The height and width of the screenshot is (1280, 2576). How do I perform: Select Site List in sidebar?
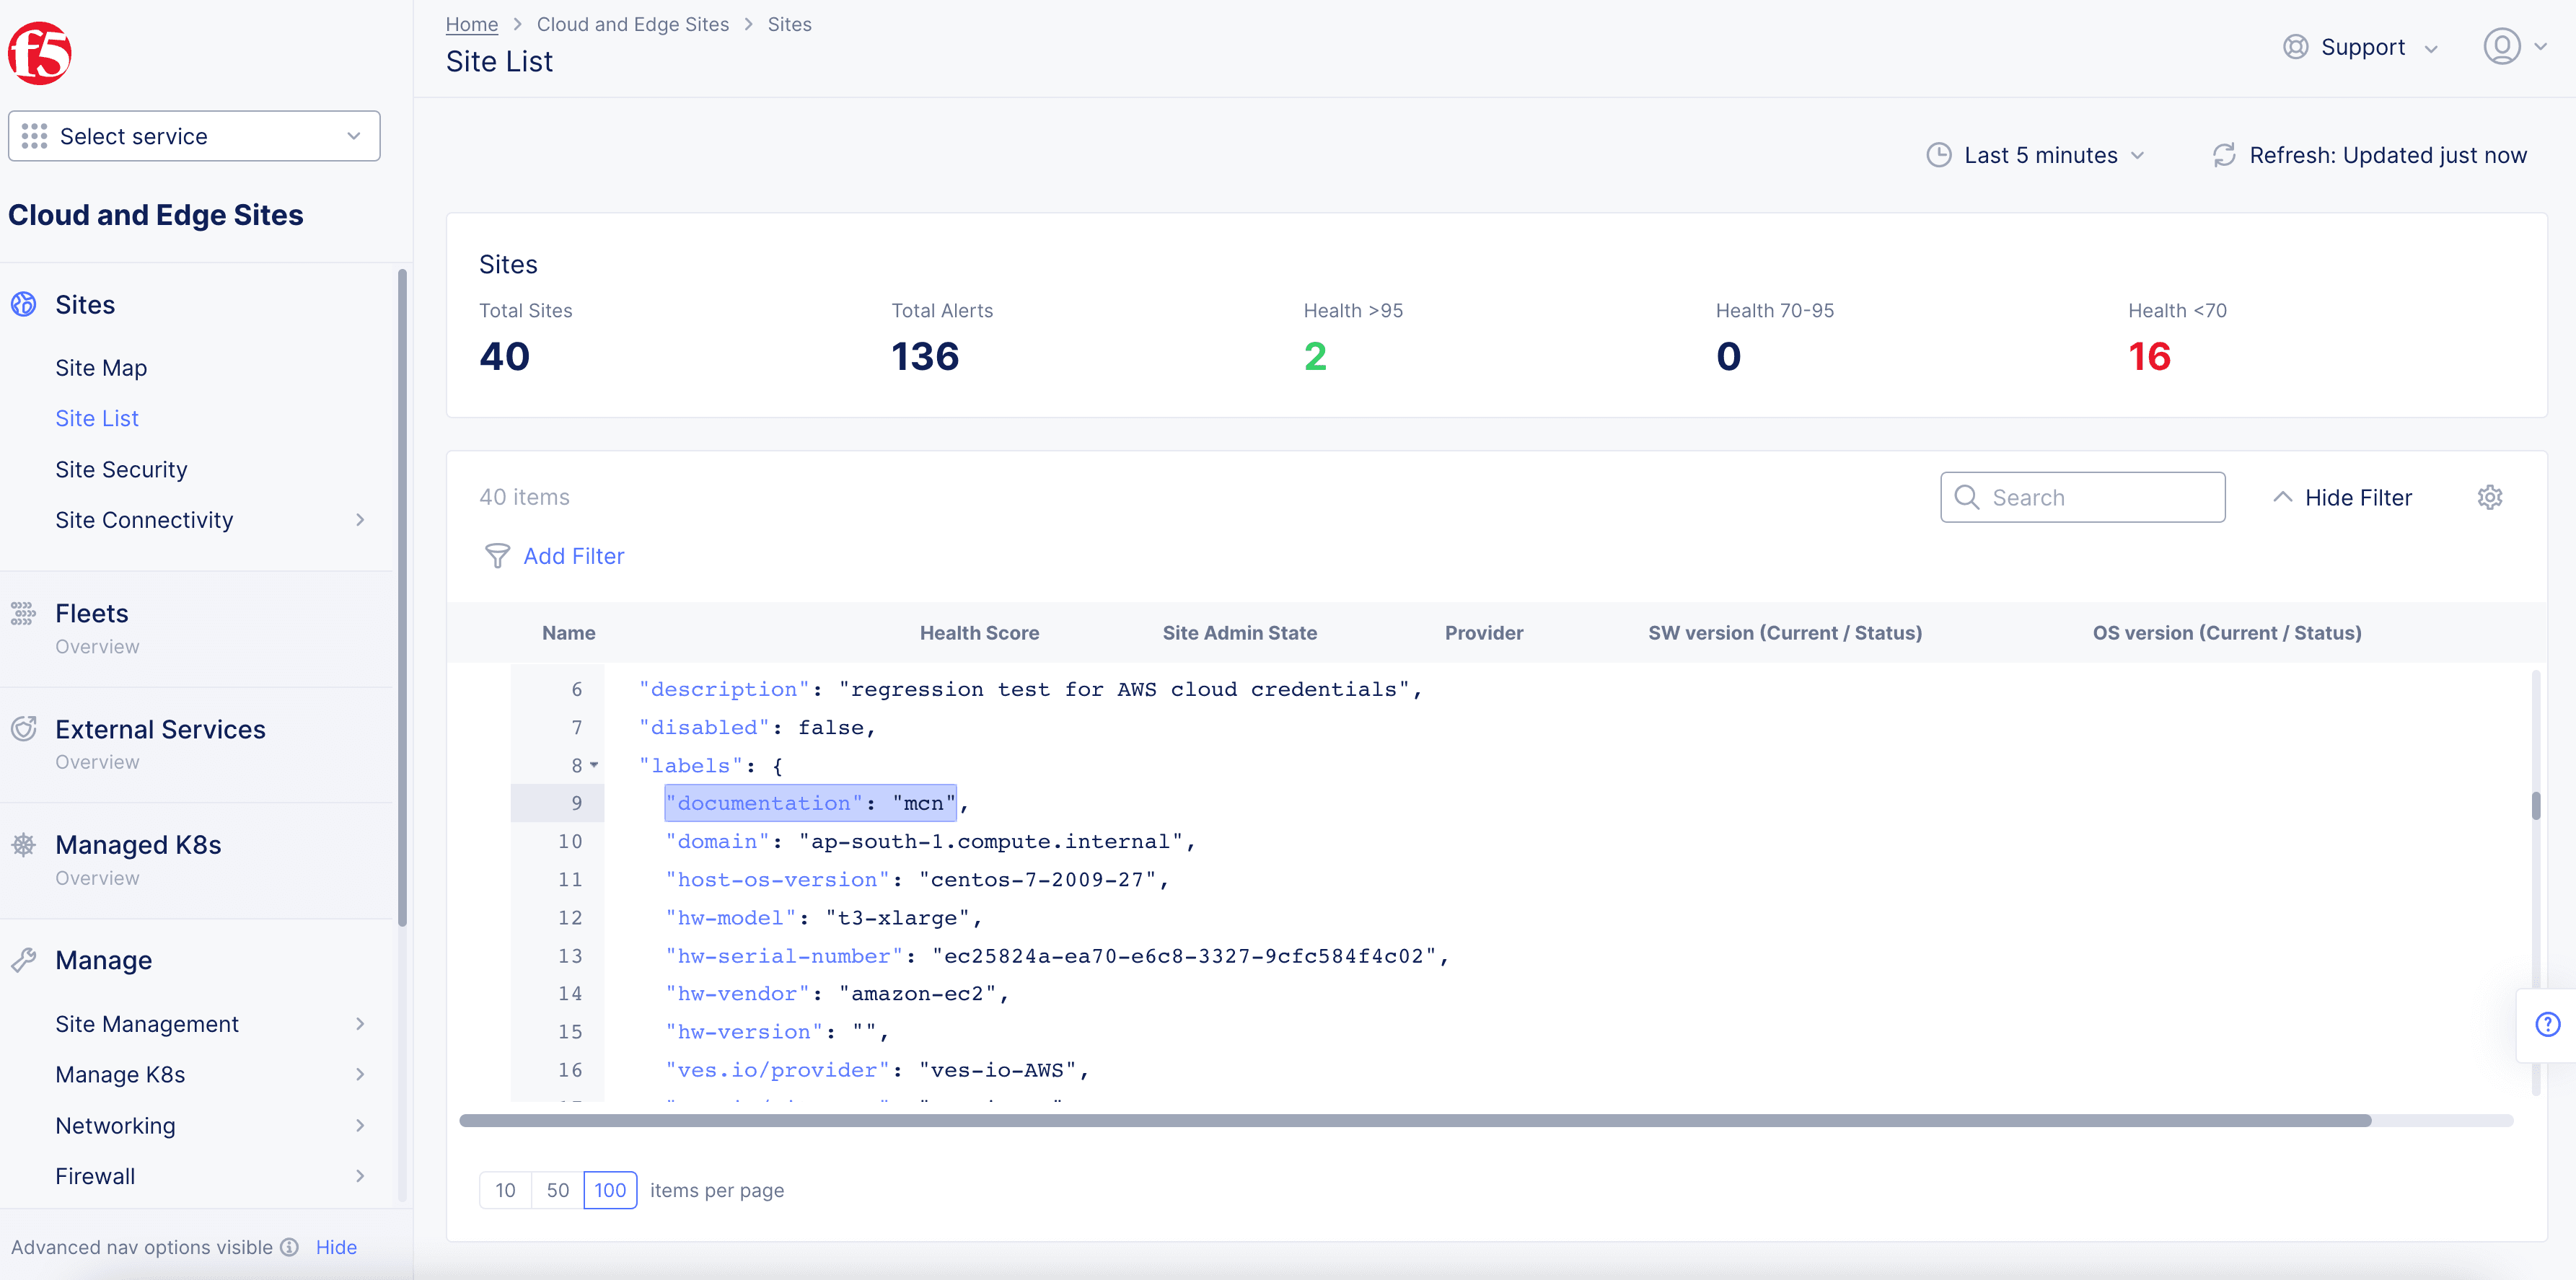pos(97,418)
